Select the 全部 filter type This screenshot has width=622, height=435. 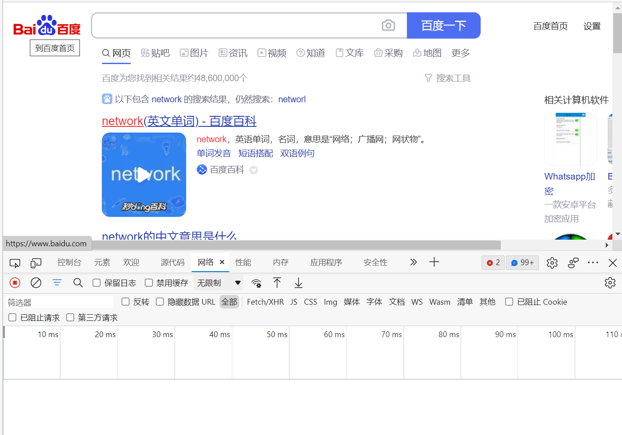[229, 302]
